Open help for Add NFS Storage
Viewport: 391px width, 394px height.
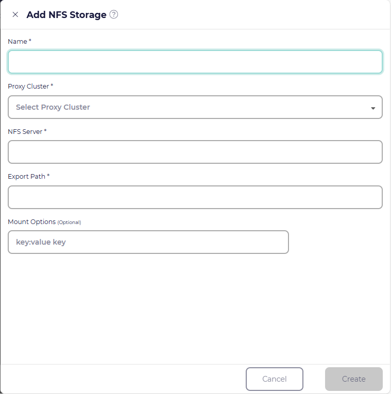click(114, 14)
